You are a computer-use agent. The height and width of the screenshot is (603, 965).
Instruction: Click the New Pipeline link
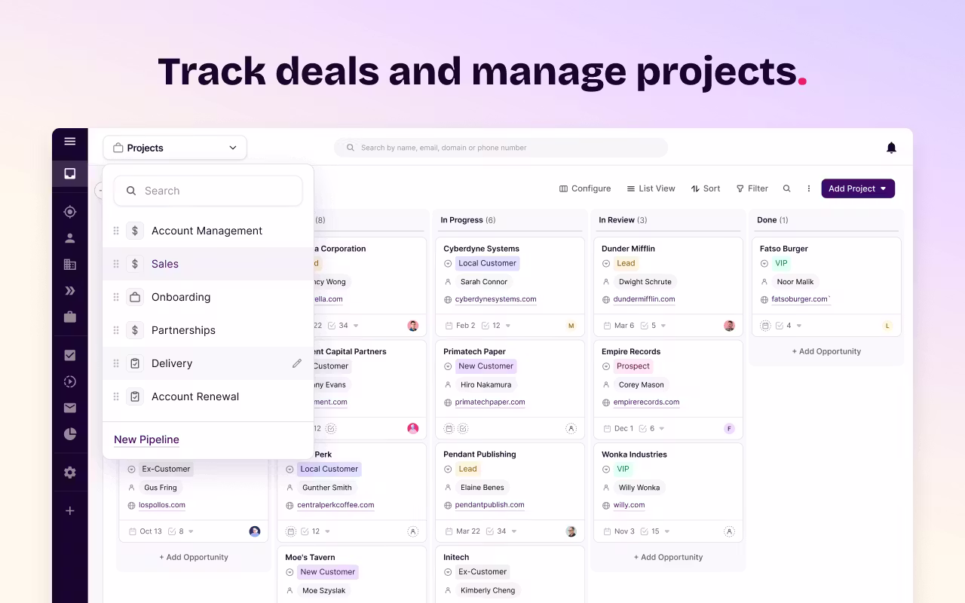(146, 439)
